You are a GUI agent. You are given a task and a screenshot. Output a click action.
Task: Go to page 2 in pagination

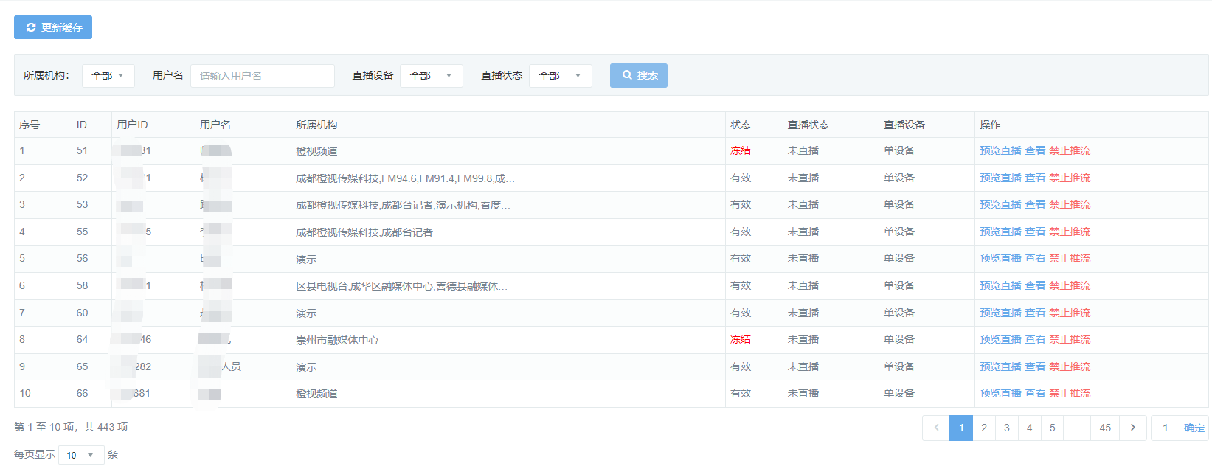[983, 428]
